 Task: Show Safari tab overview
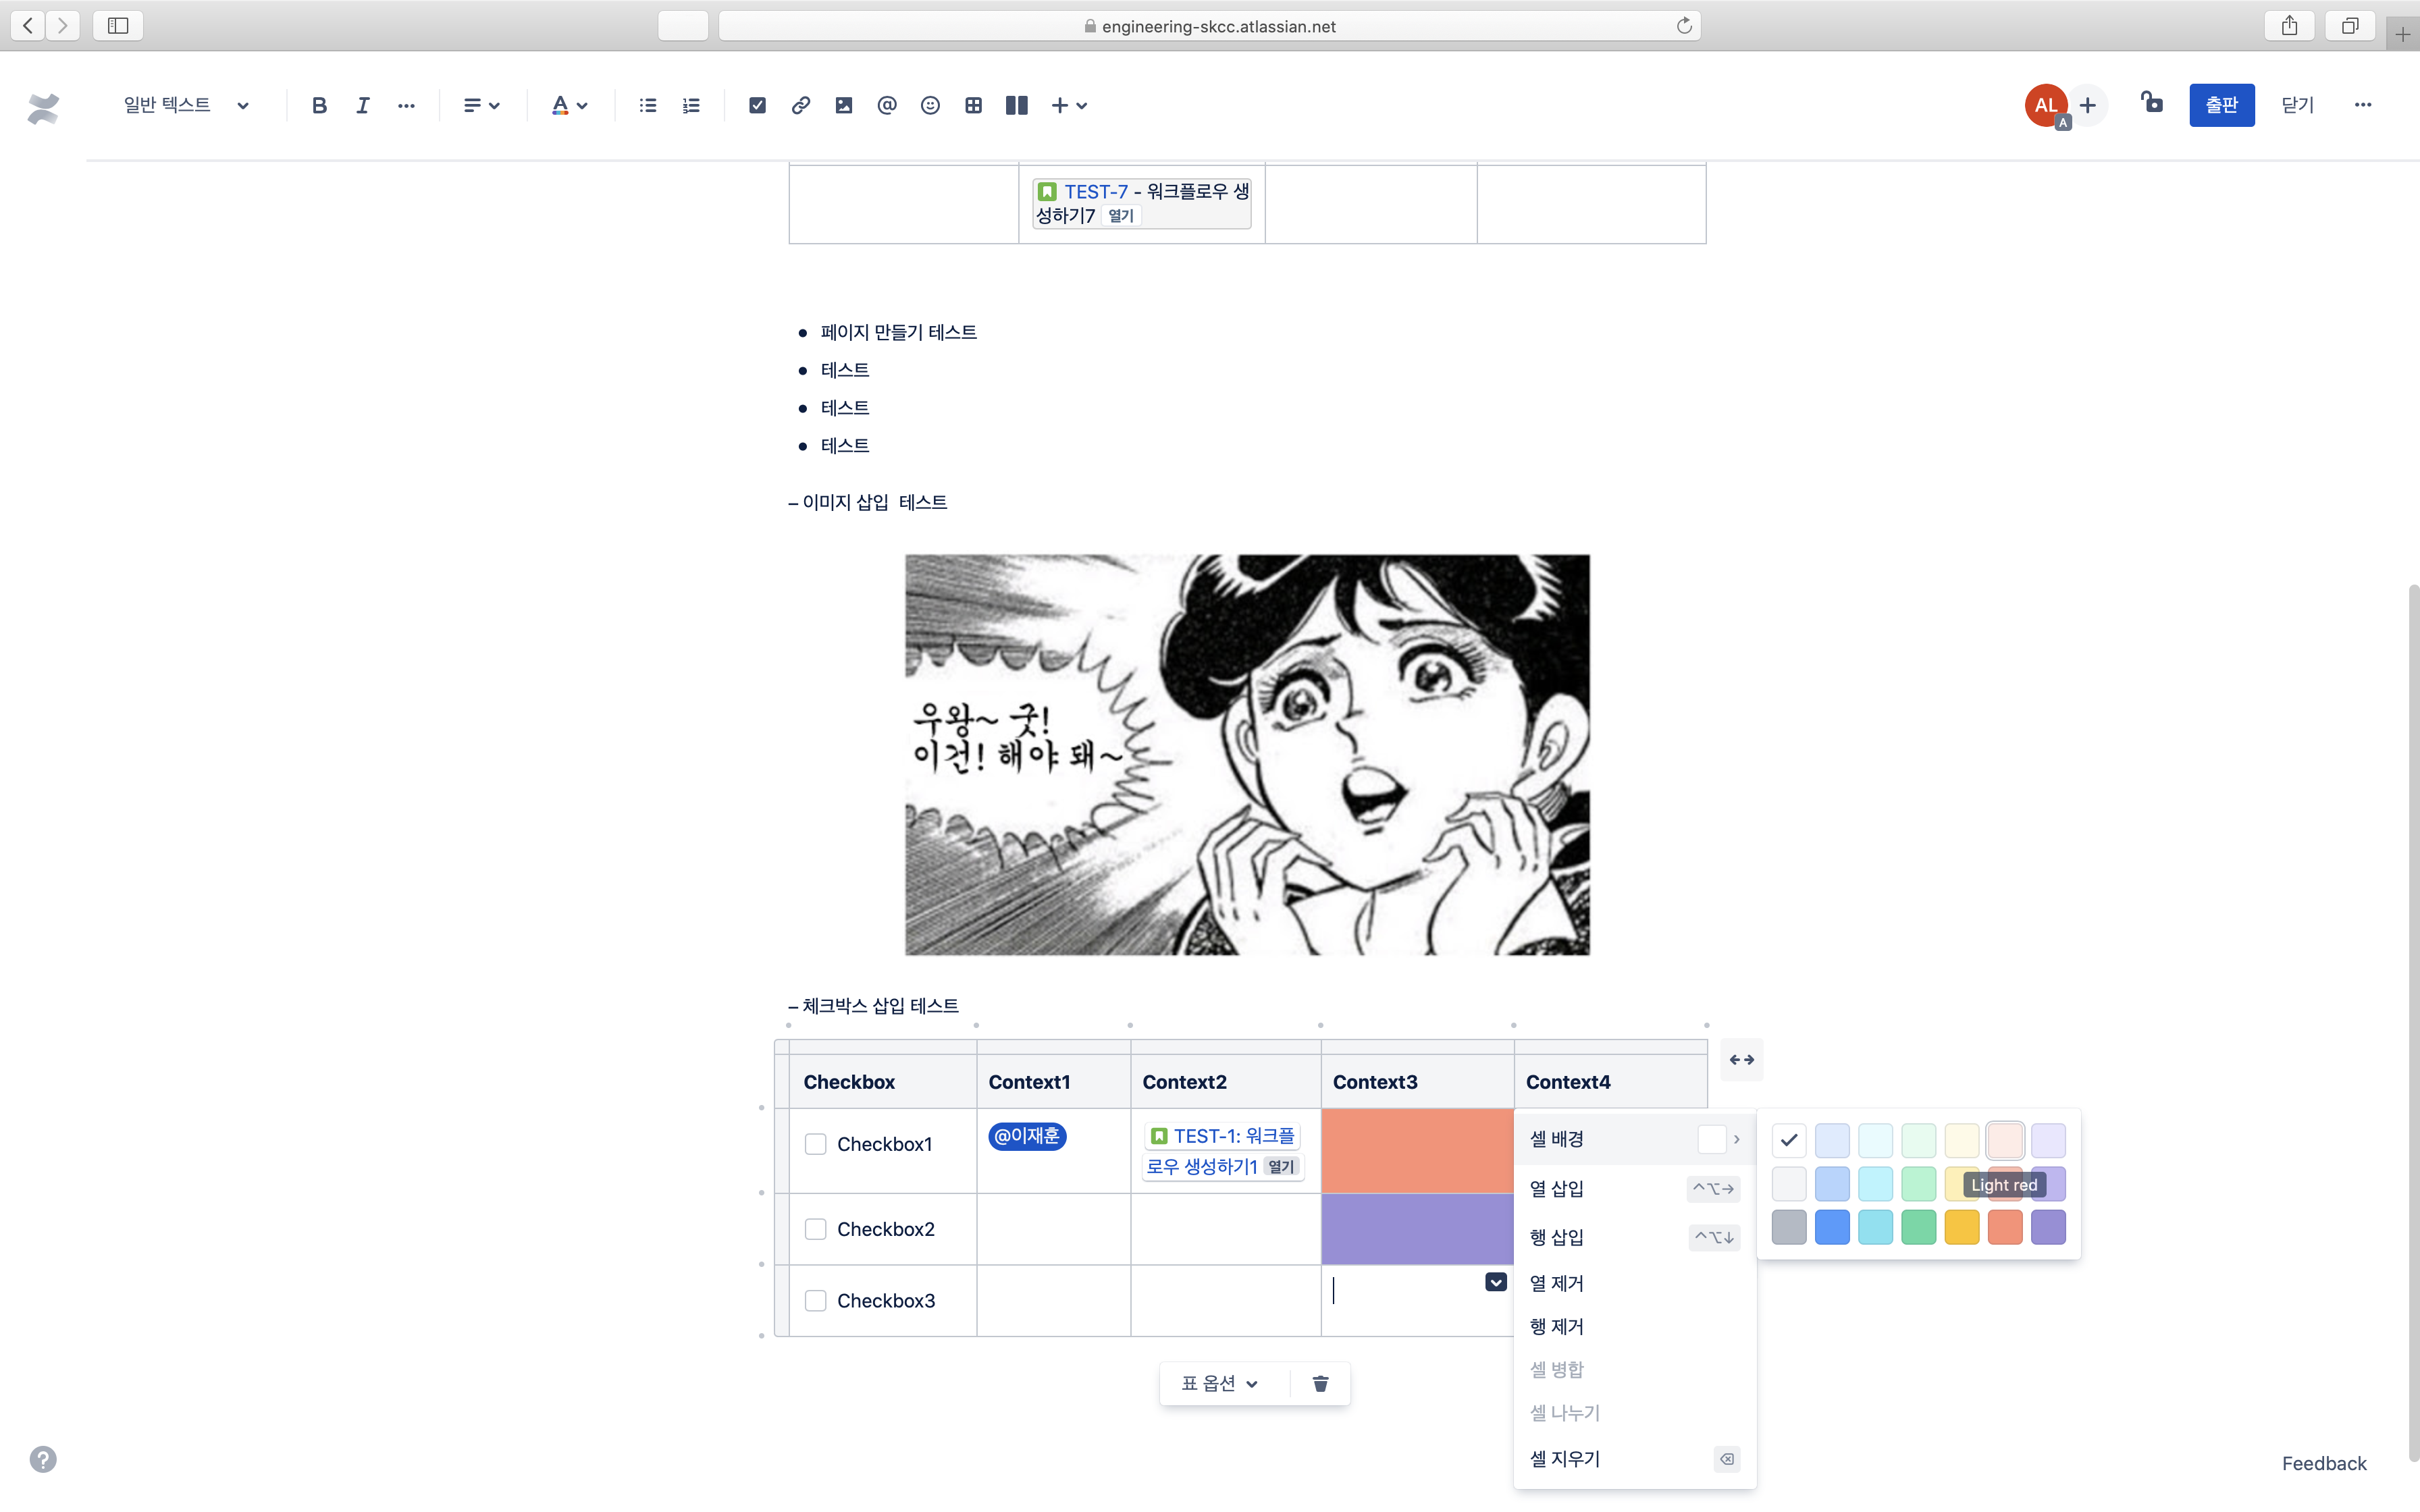click(2350, 26)
